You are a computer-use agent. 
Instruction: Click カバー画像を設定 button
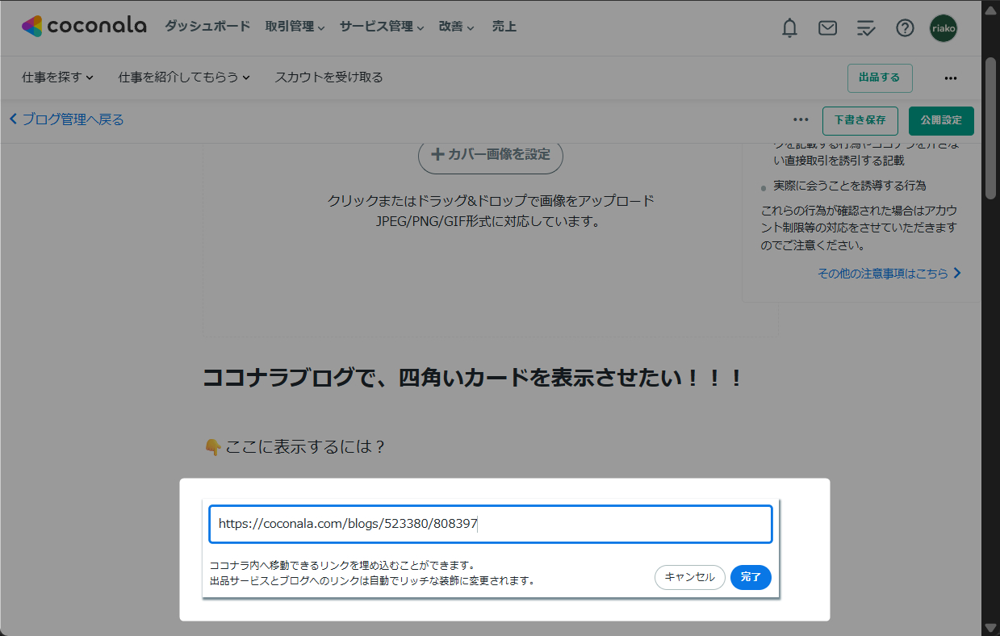point(491,155)
